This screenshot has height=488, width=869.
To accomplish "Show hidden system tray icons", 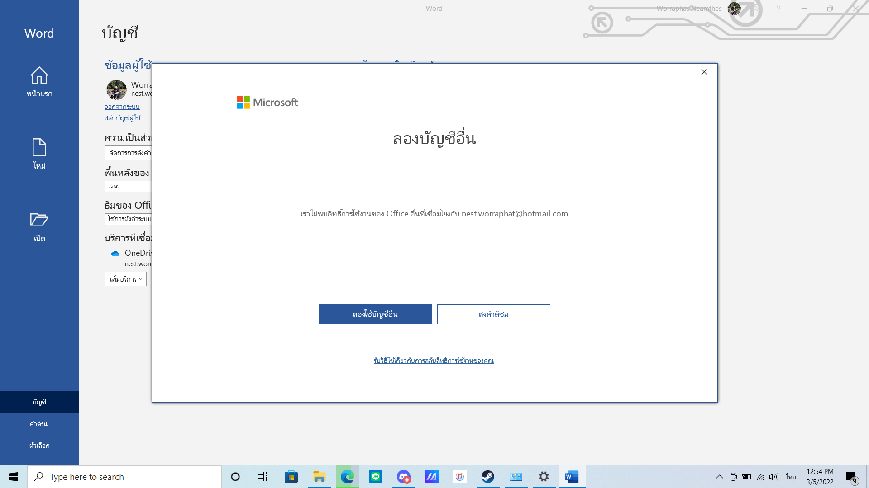I will point(719,477).
